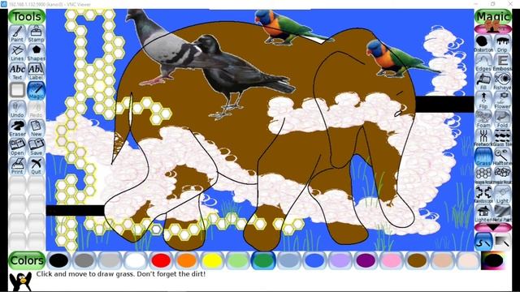Pick the Irregular Mosaic tool
This screenshot has height=292, width=520.
(x=502, y=176)
